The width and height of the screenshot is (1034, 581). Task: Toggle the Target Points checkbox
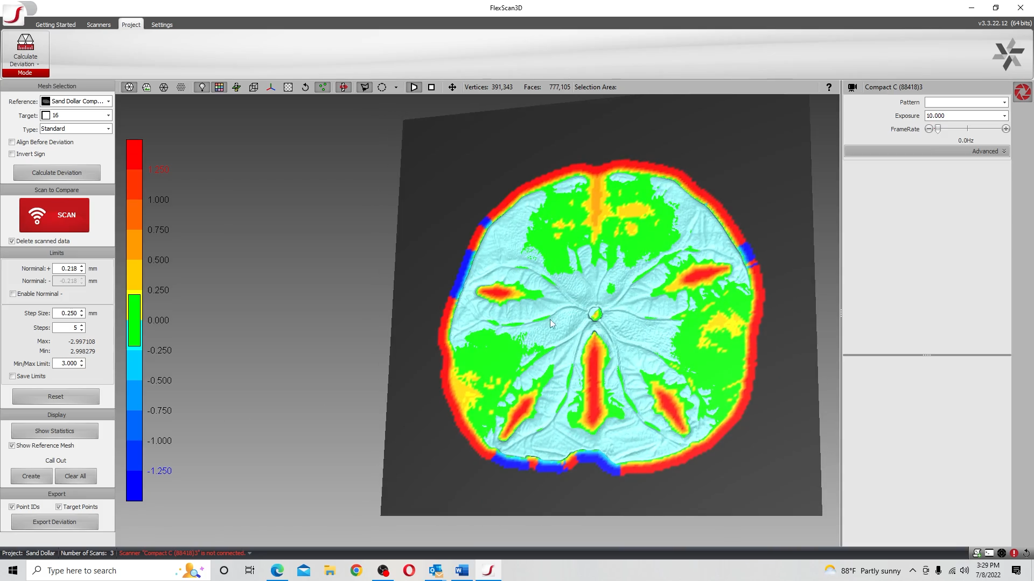tap(59, 507)
